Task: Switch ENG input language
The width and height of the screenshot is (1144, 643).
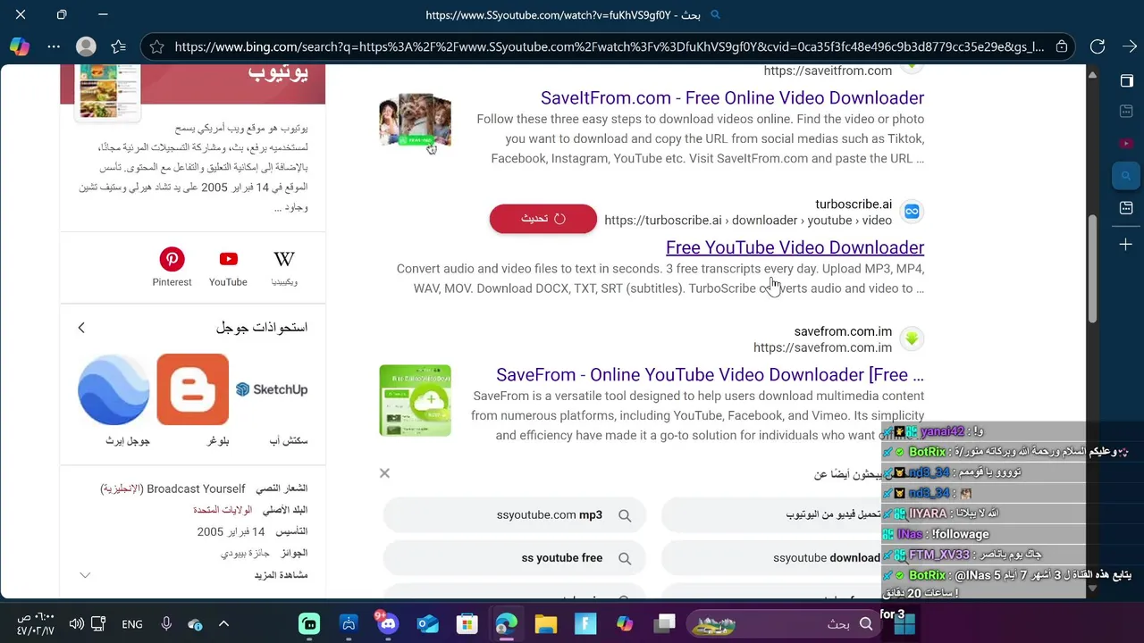Action: (132, 624)
